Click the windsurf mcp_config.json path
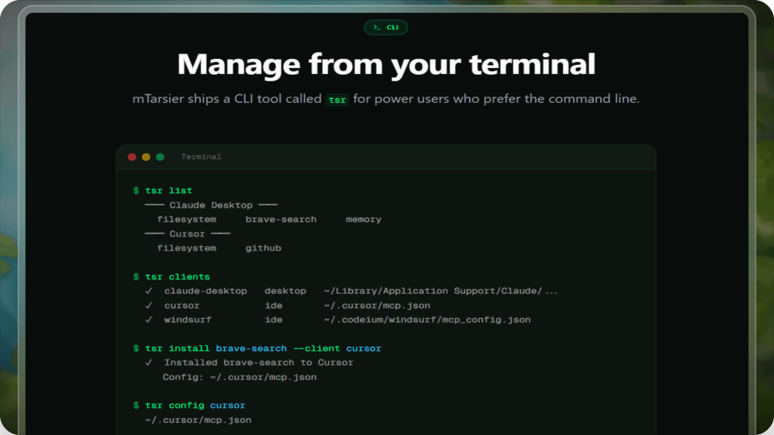 tap(427, 319)
